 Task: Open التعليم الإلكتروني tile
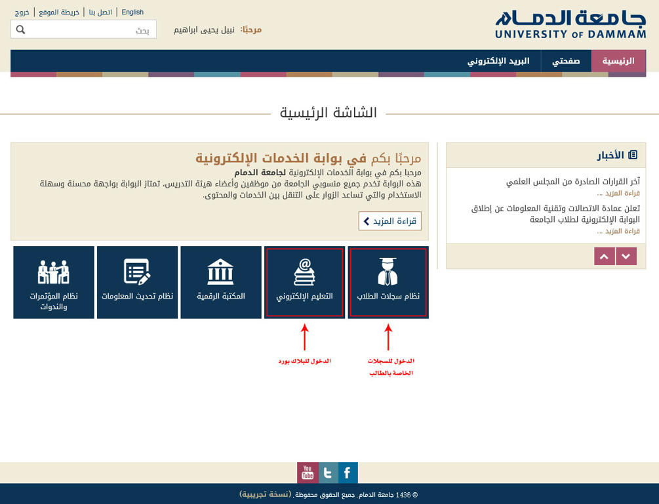pyautogui.click(x=305, y=282)
